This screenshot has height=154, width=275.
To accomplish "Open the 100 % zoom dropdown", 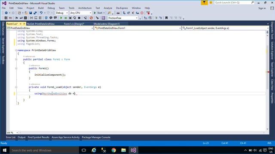I will [x=12, y=133].
